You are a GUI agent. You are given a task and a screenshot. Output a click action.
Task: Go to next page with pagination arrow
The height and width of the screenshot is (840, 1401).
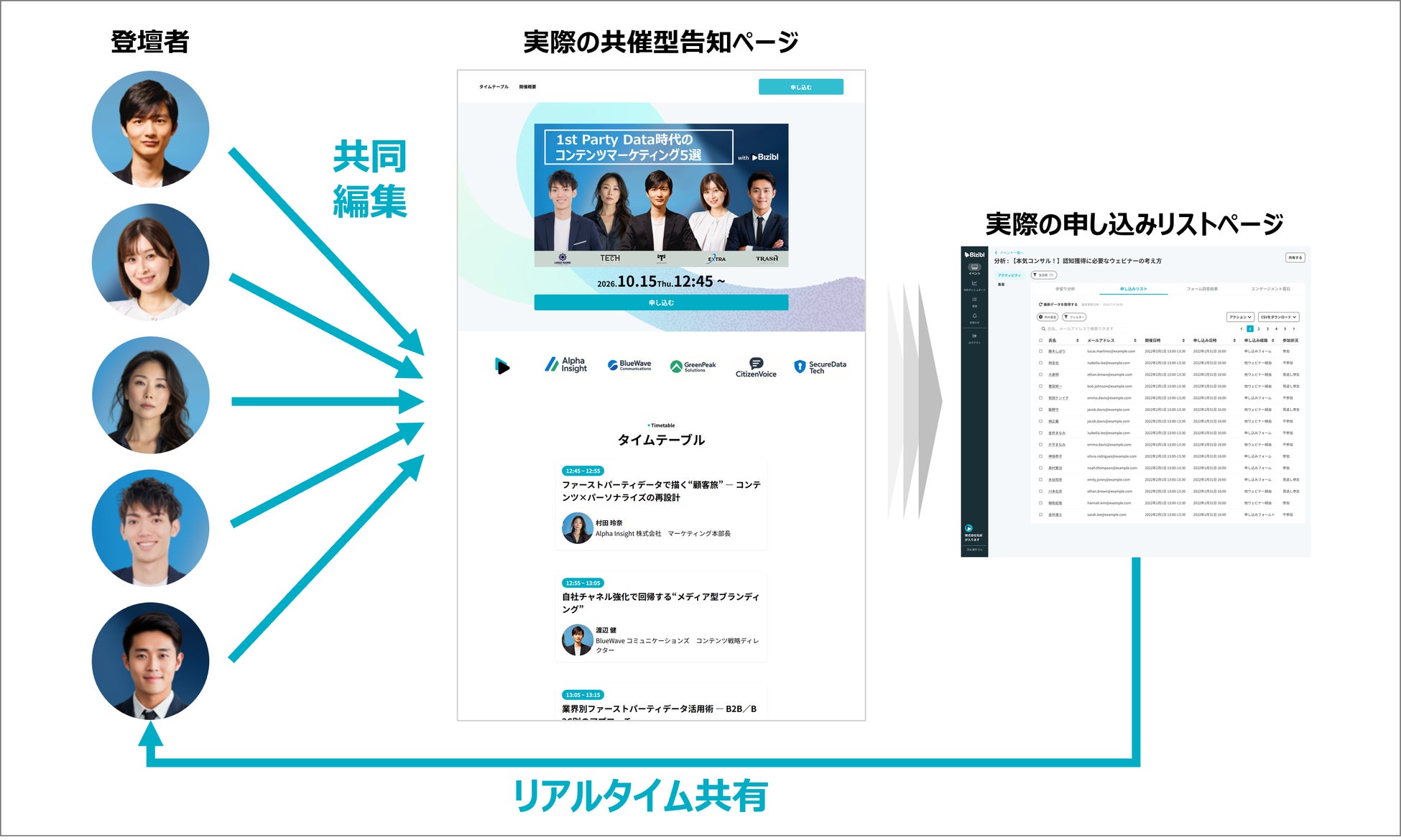click(1294, 329)
